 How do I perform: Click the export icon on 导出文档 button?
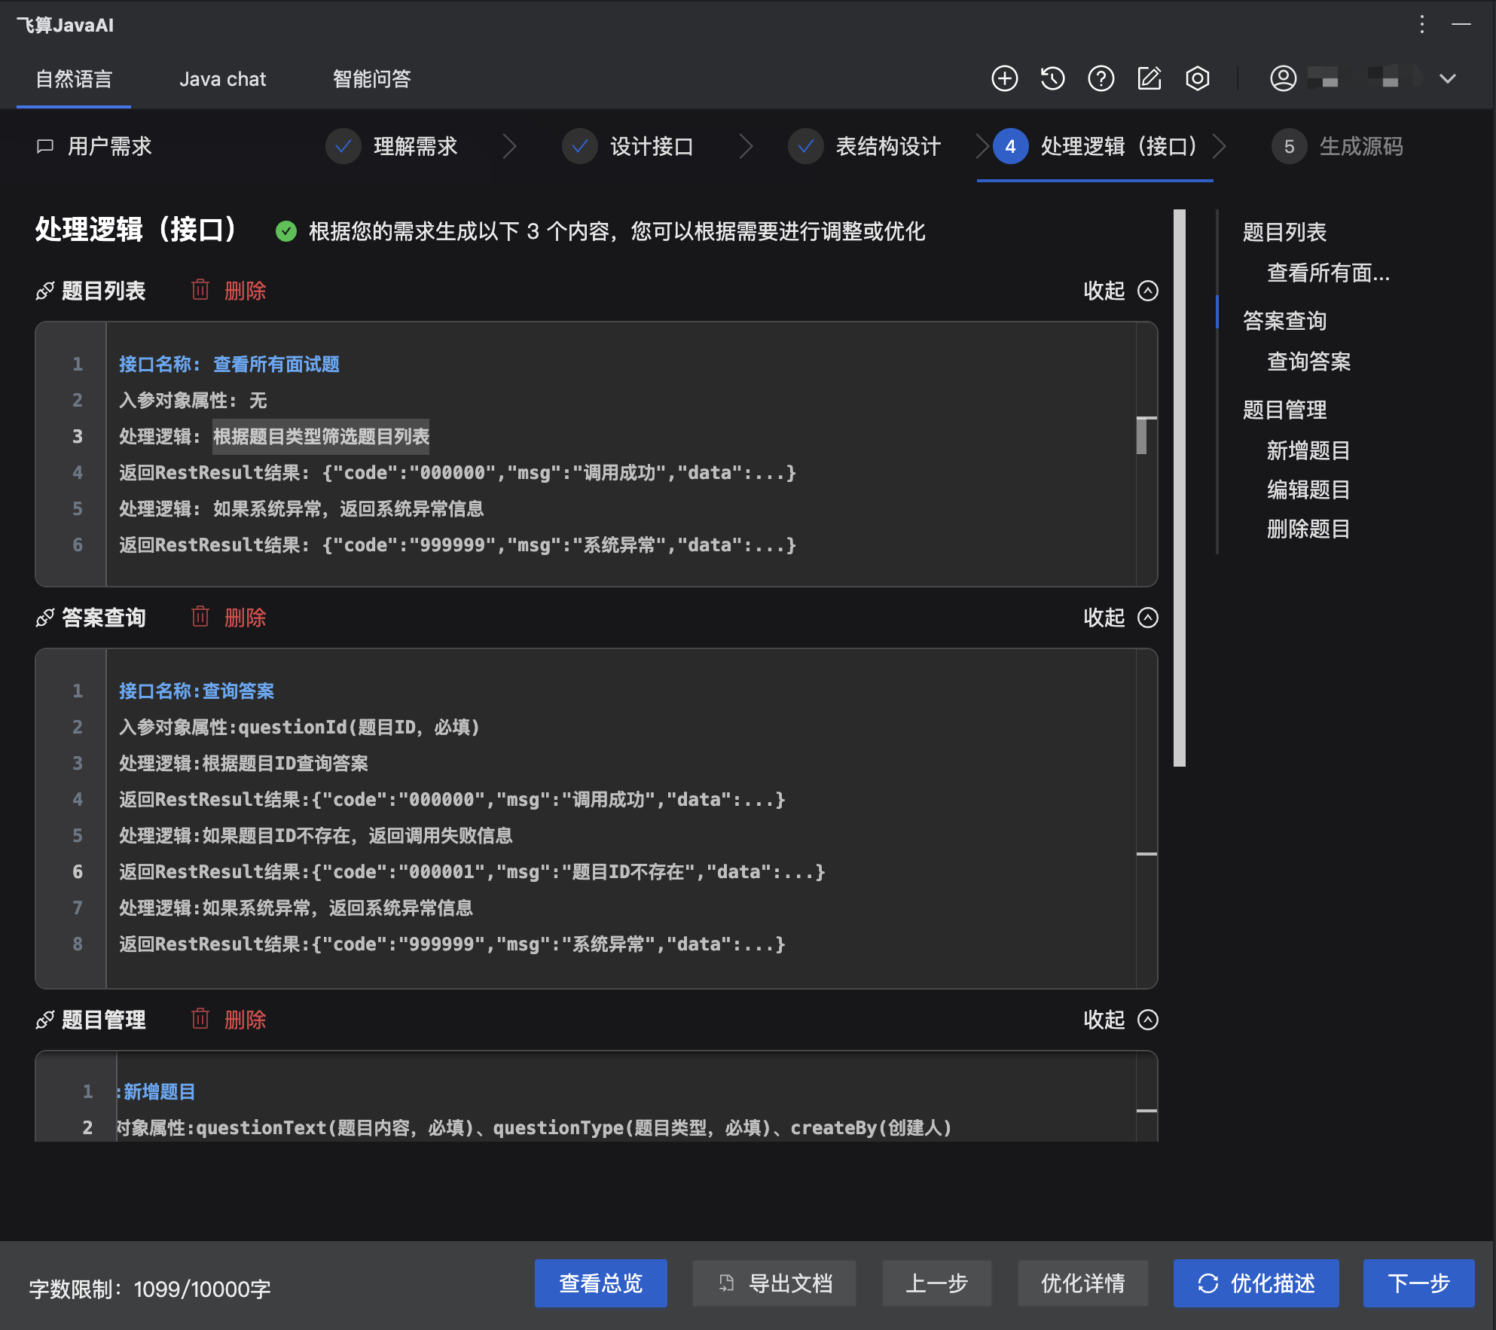(x=725, y=1283)
